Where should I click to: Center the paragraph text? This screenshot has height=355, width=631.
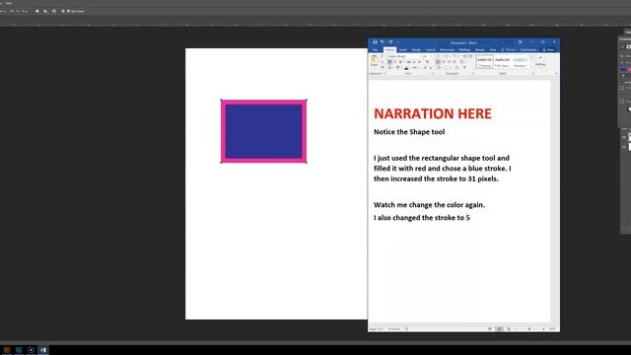444,61
